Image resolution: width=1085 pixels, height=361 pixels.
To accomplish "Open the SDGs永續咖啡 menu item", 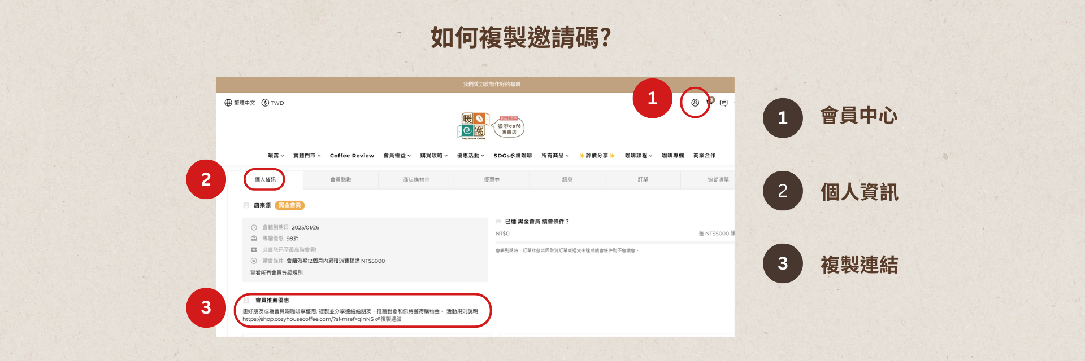I will [513, 156].
